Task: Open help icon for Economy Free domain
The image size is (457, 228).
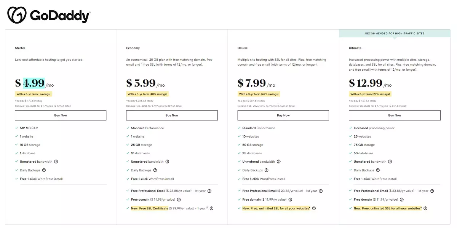Action: click(x=179, y=199)
